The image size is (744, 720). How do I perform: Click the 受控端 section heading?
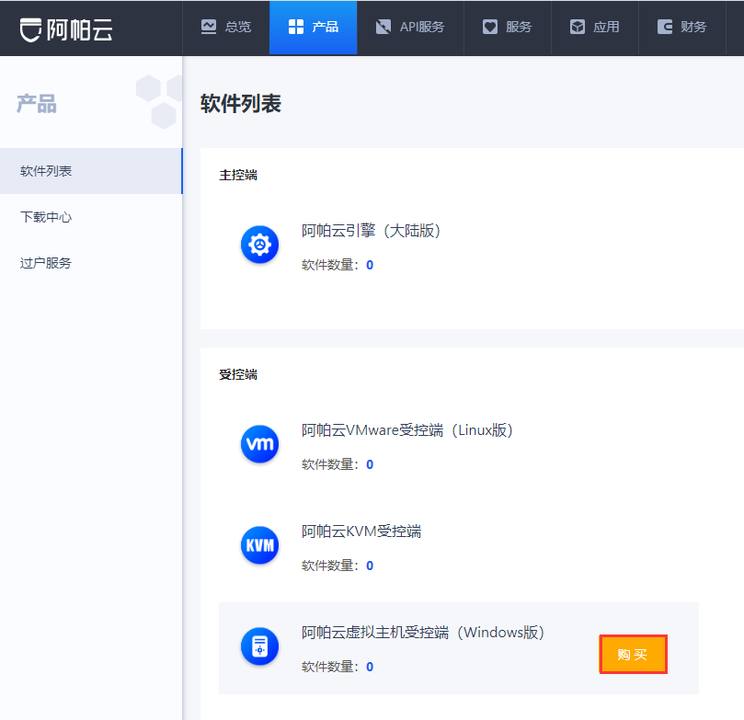click(x=238, y=374)
